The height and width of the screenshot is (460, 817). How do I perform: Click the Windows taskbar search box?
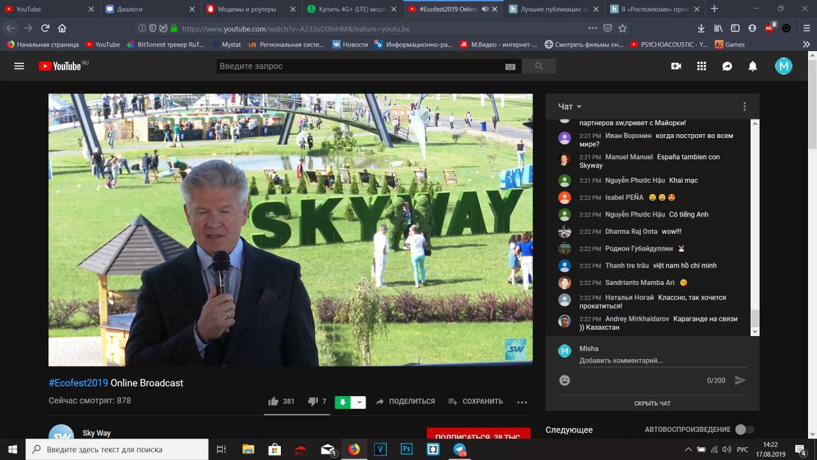click(x=117, y=449)
